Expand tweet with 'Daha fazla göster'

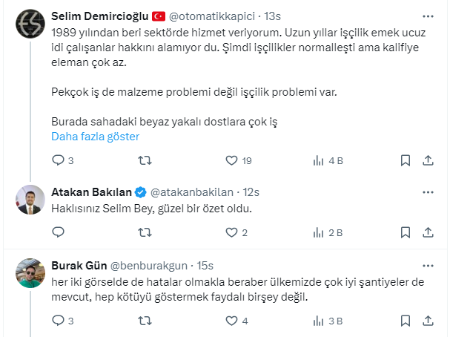click(x=95, y=137)
